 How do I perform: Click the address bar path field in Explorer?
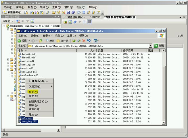click(x=89, y=46)
